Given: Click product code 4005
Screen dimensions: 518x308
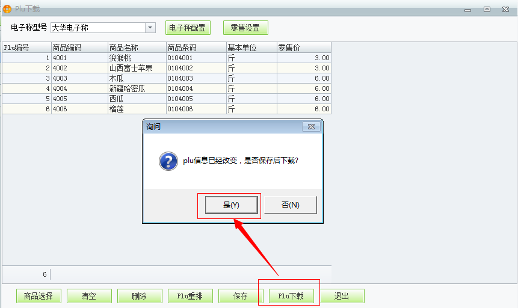Looking at the screenshot, I should click(x=79, y=99).
